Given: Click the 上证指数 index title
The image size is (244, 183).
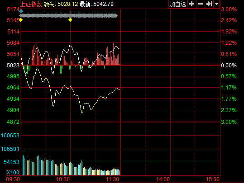Looking at the screenshot, I should [31, 4].
